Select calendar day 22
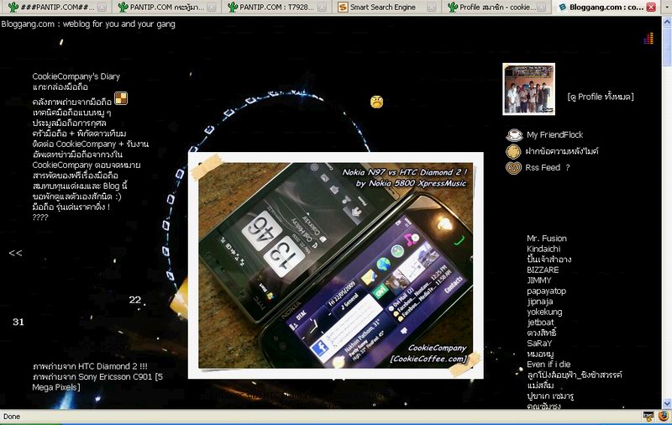 click(135, 300)
